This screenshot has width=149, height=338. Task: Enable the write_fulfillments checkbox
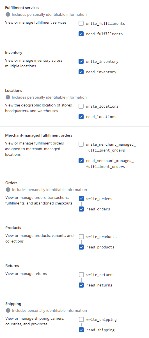tap(81, 23)
